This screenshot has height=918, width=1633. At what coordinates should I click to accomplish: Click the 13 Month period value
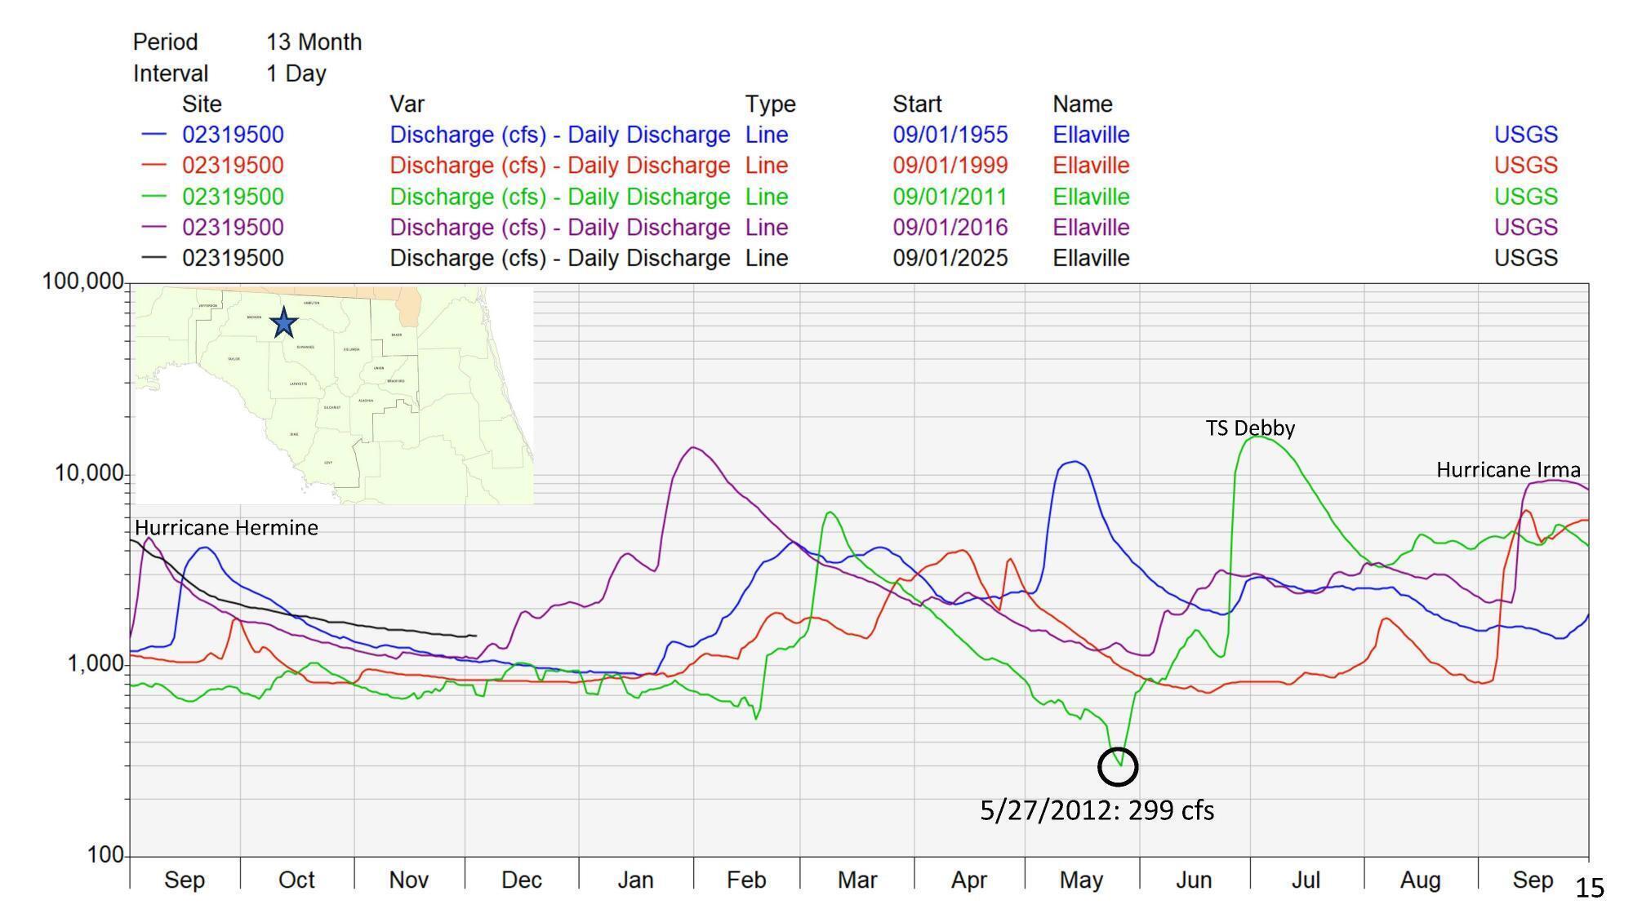tap(314, 42)
